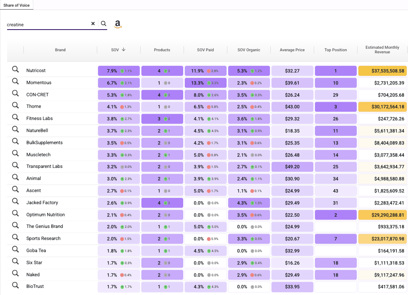This screenshot has height=295, width=408.
Task: Click Optimum Nutrition's magnifier icon
Action: click(x=15, y=213)
